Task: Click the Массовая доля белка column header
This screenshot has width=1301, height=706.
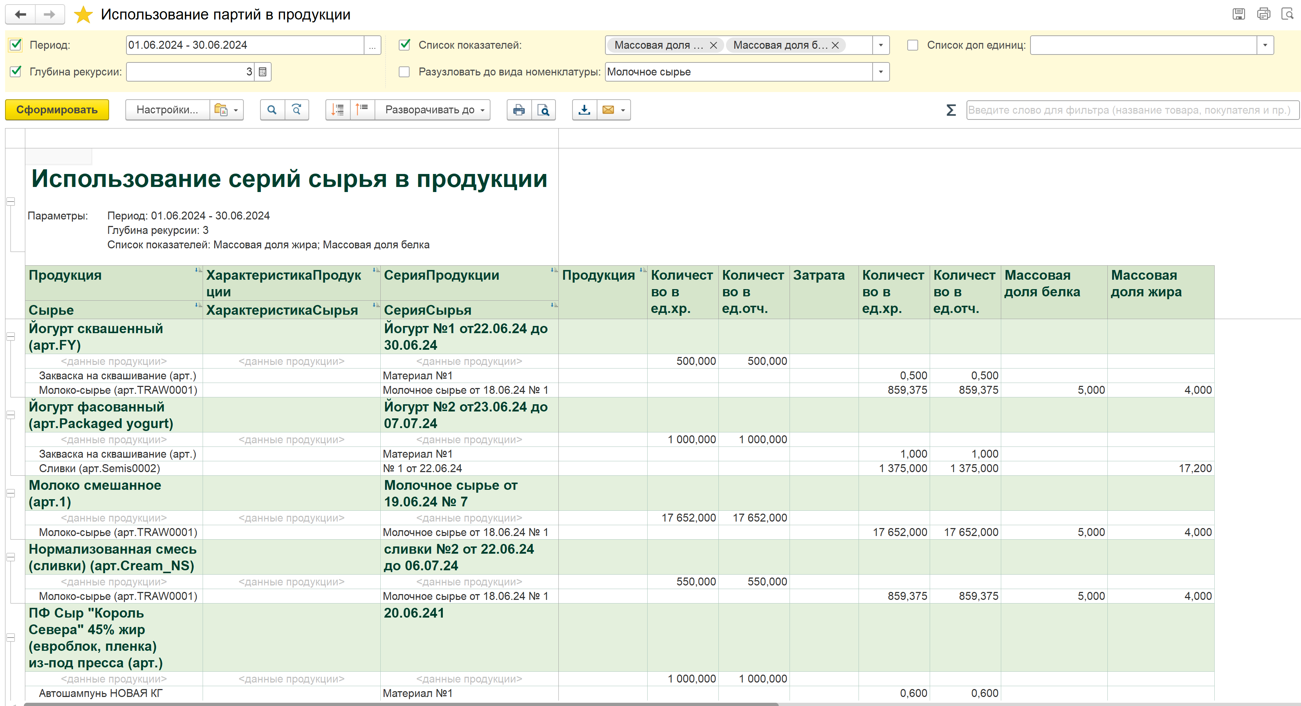Action: [1054, 292]
